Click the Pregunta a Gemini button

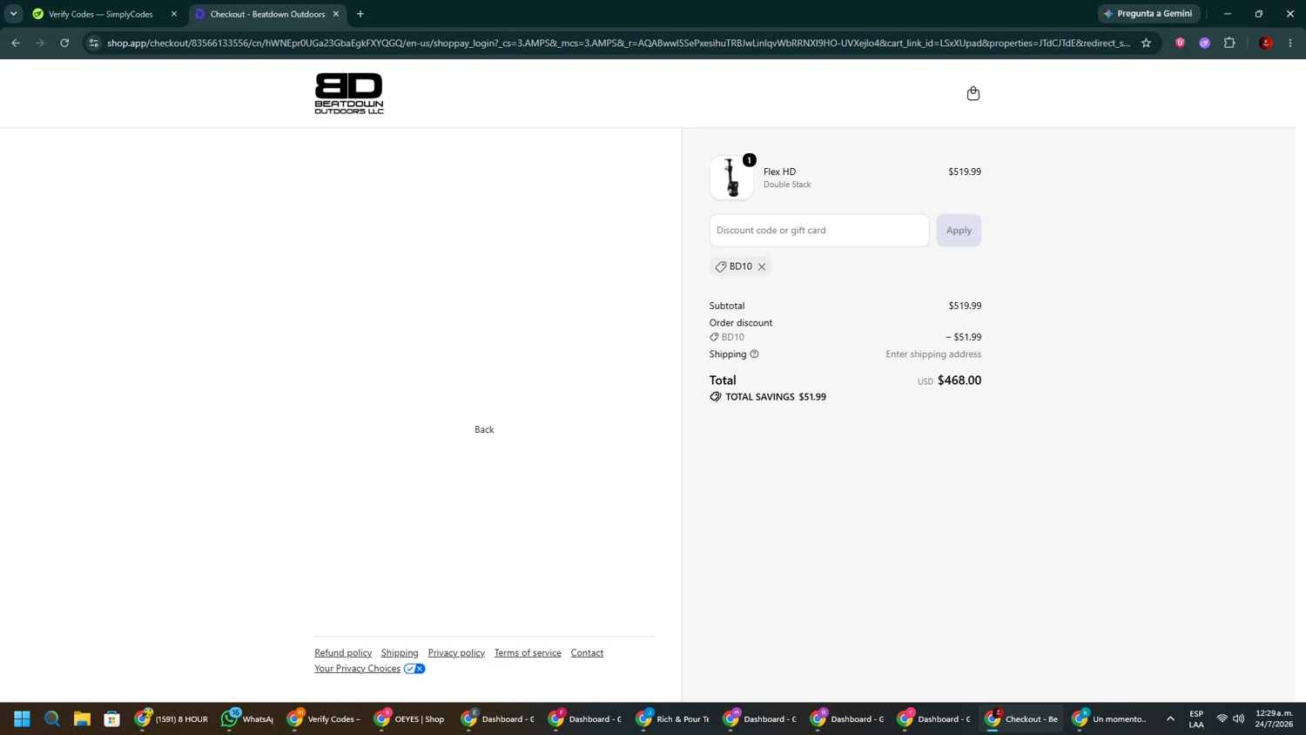pos(1149,14)
